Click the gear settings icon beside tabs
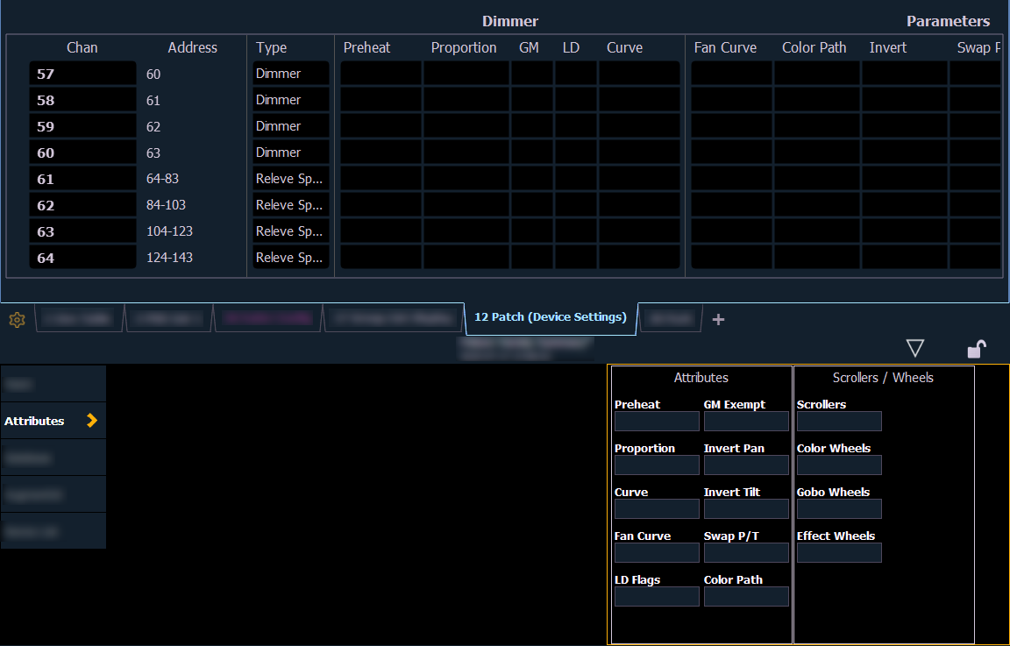Image resolution: width=1010 pixels, height=646 pixels. [x=16, y=320]
